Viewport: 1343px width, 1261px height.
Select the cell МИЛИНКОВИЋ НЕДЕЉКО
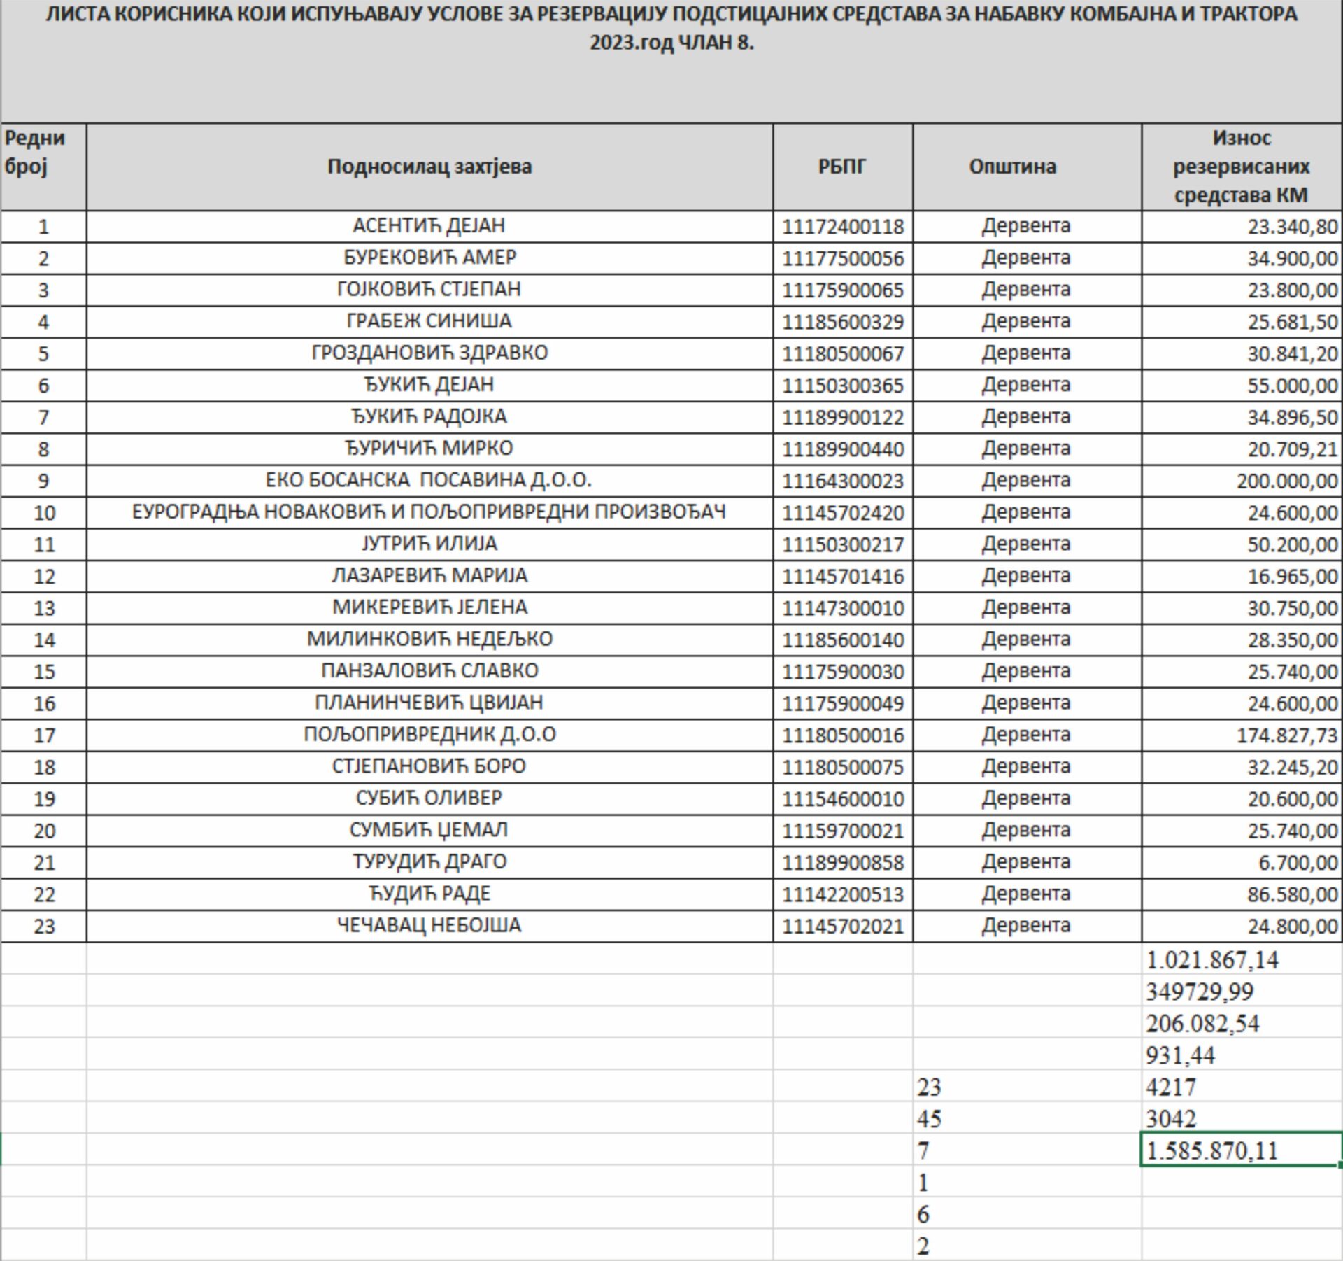(x=429, y=640)
